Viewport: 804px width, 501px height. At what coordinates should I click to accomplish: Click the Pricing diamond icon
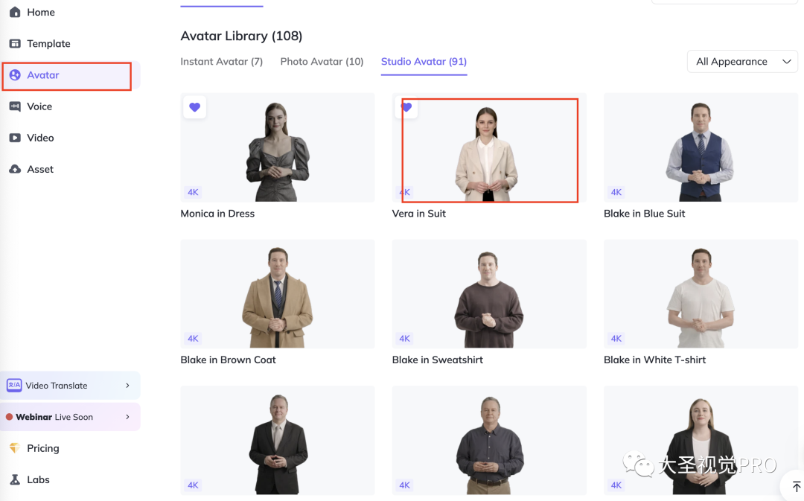tap(15, 448)
